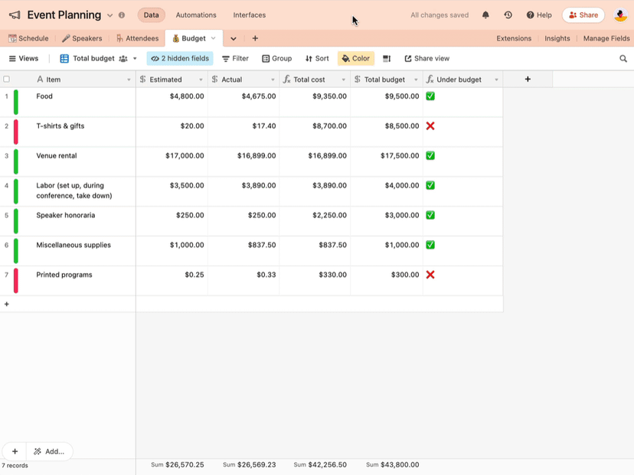This screenshot has width=634, height=475.
Task: Open the Views sidebar panel
Action: pos(24,58)
